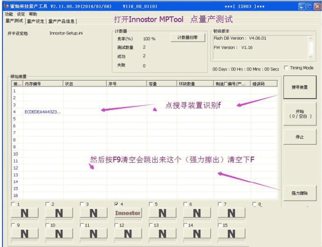Click the 序号 column header
The width and height of the screenshot is (322, 247).
click(x=126, y=84)
